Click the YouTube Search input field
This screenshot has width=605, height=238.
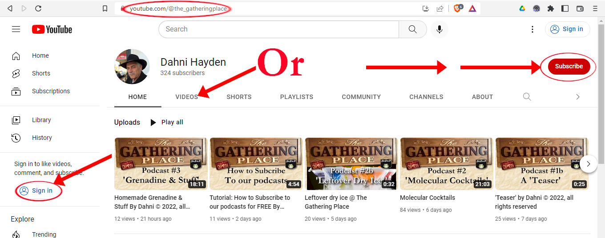click(279, 29)
